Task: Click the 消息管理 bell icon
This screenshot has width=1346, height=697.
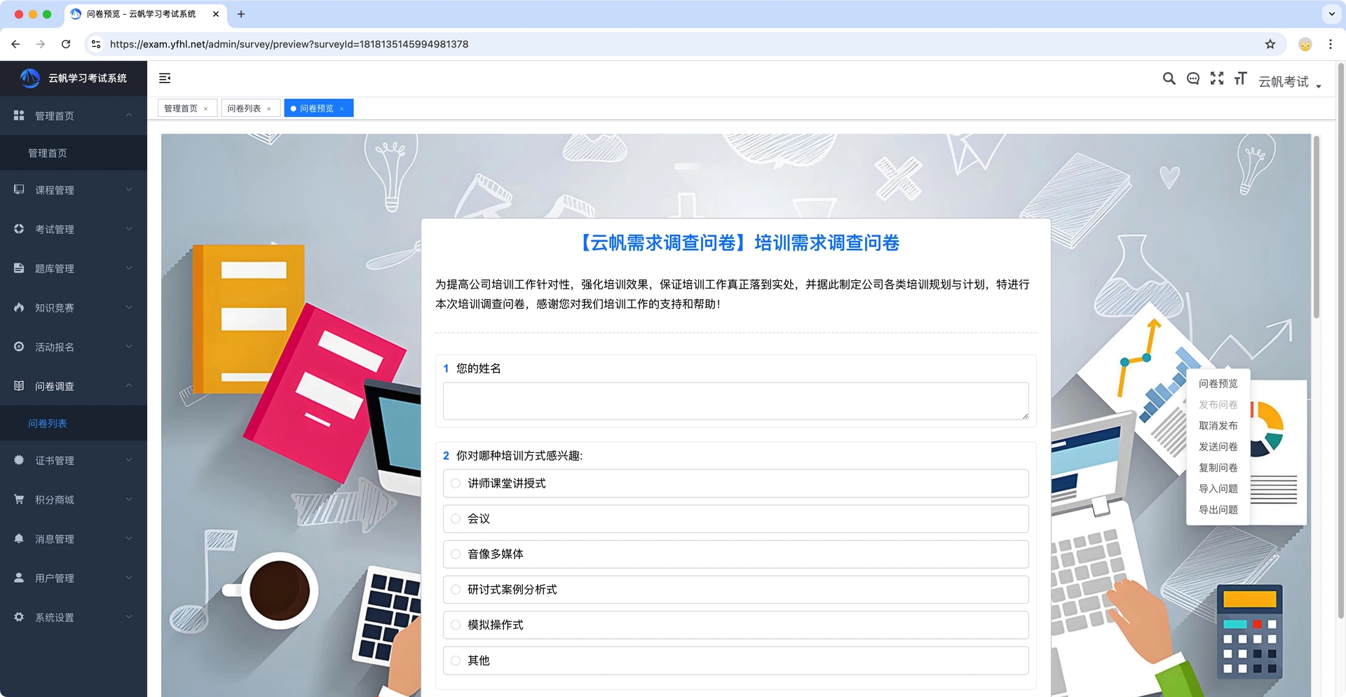Action: [x=19, y=539]
